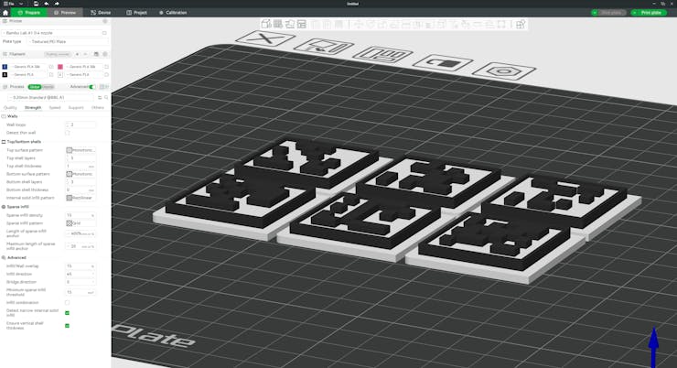This screenshot has width=677, height=368.
Task: Open the 0.20mm Standard process preset dropdown
Action: [x=51, y=98]
